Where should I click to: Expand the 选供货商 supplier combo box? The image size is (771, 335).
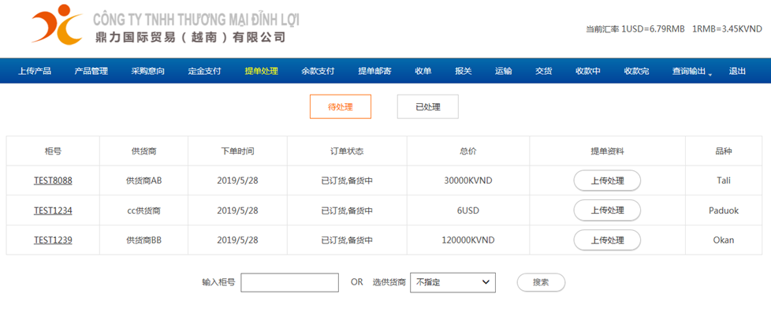(453, 282)
